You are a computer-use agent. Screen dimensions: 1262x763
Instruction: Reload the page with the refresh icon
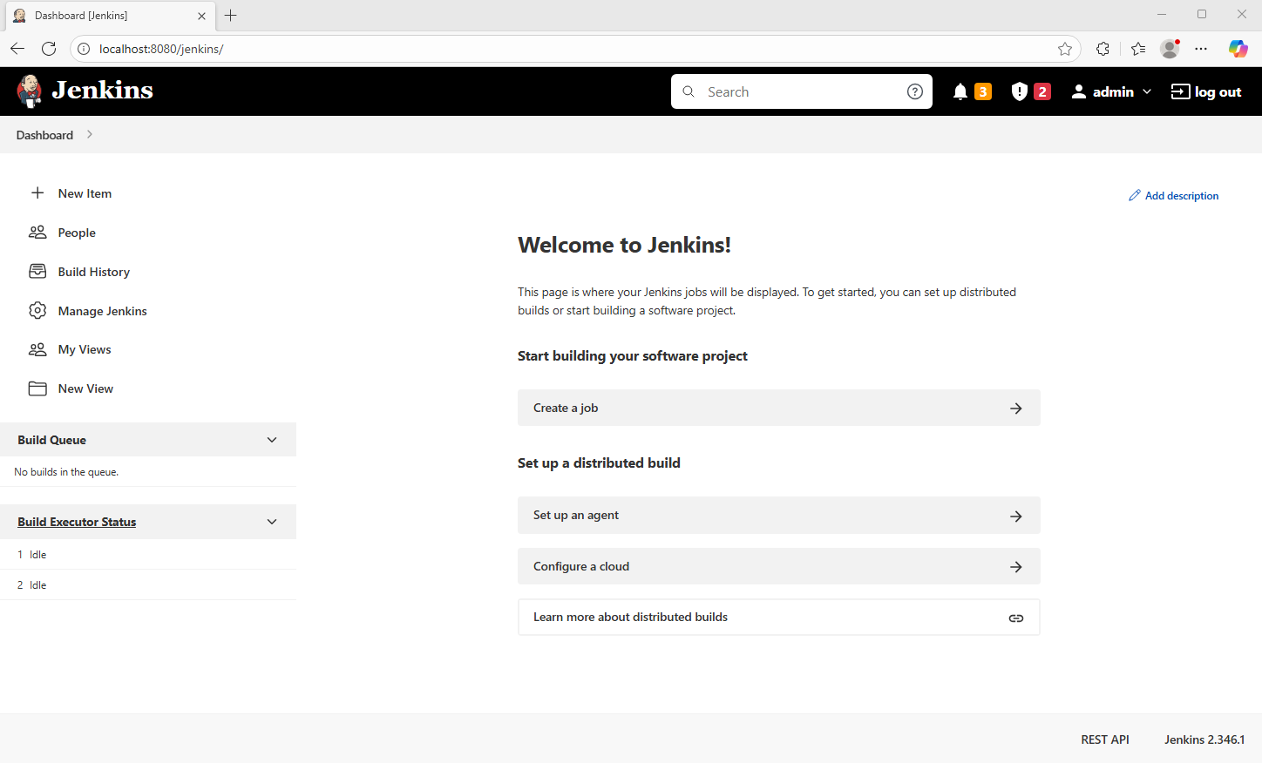49,49
